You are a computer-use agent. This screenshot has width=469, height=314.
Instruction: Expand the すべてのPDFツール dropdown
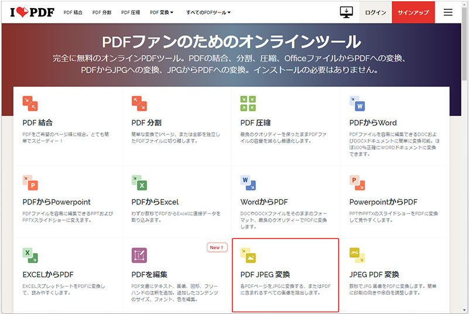[208, 12]
